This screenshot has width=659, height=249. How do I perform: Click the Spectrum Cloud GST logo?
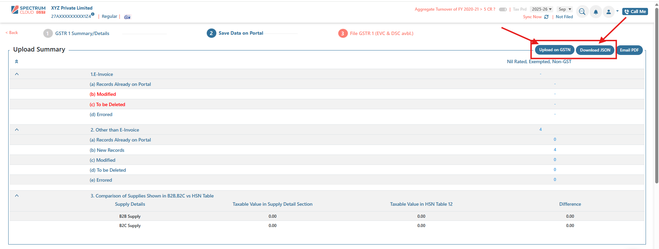click(28, 10)
